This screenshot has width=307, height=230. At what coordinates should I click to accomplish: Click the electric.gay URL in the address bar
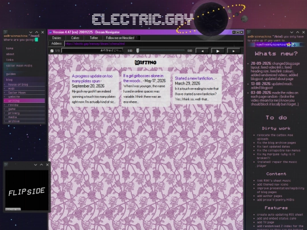(95, 44)
